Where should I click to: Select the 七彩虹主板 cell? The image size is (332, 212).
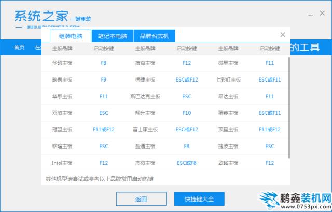228,79
